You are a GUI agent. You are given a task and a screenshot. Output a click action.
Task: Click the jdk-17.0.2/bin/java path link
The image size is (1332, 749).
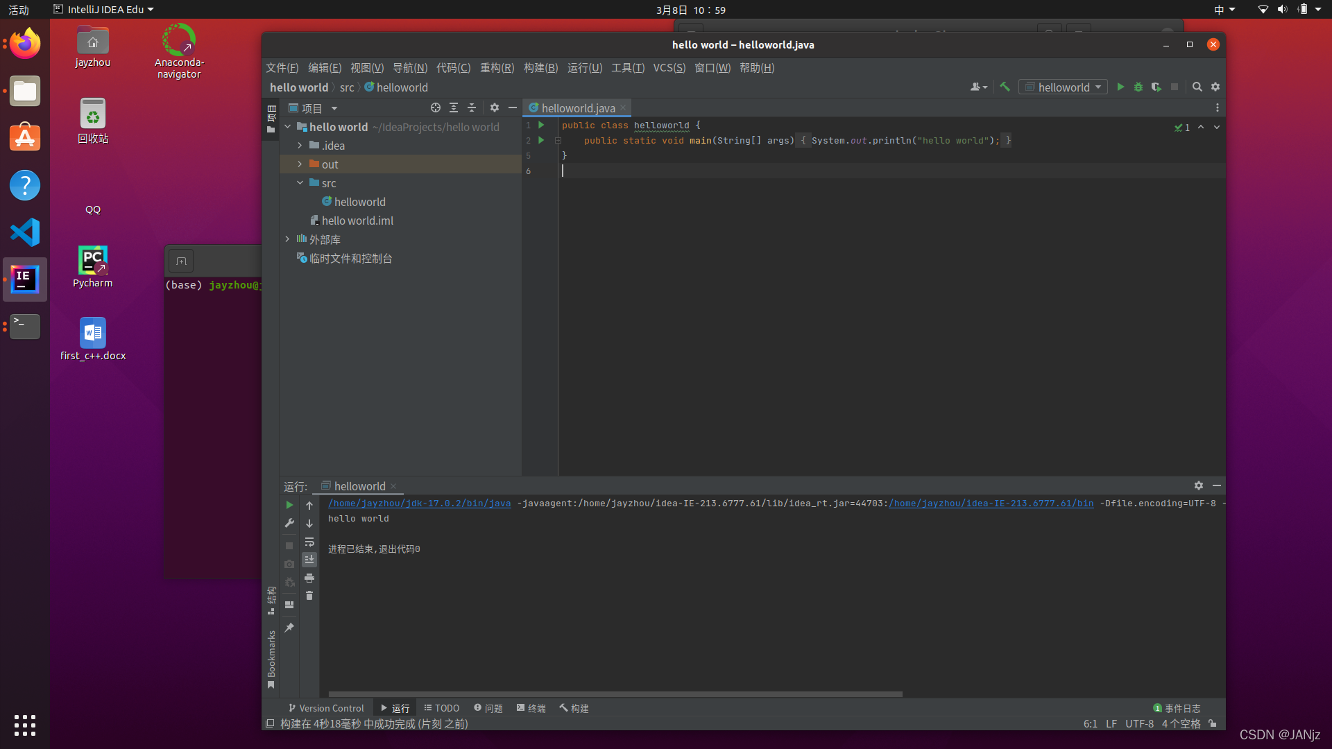tap(419, 503)
